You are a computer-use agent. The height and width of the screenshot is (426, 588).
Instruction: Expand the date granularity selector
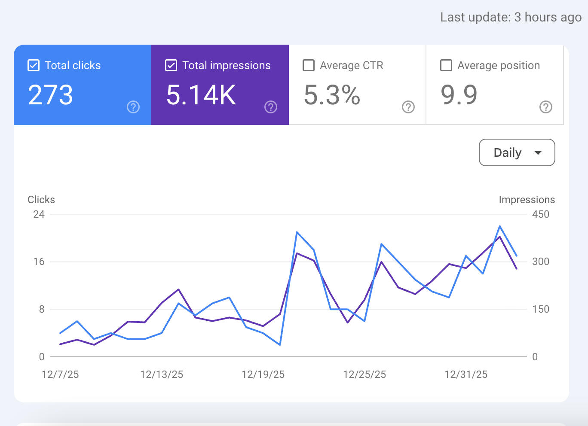[x=517, y=152]
